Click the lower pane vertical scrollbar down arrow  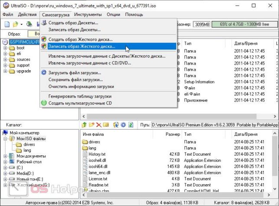pos(275,189)
